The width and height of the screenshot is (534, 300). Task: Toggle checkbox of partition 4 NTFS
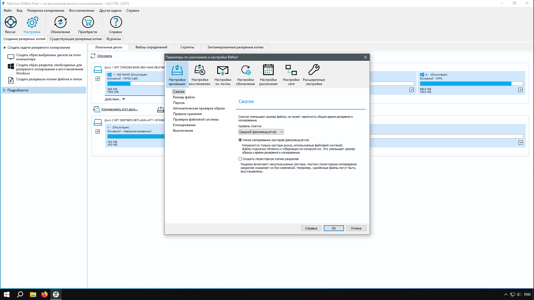point(521,90)
